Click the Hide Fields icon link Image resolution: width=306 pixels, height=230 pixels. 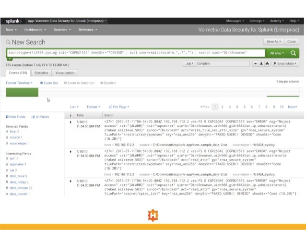(16, 117)
